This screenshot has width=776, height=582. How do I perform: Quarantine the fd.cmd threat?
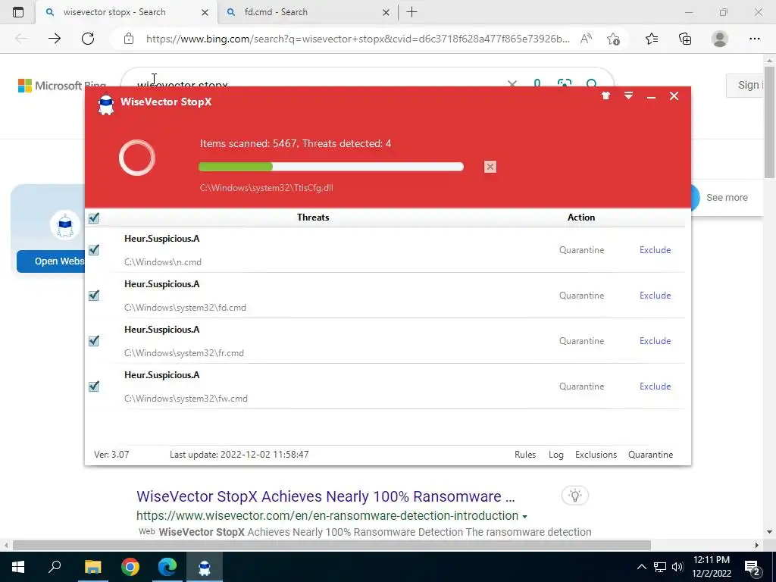581,296
